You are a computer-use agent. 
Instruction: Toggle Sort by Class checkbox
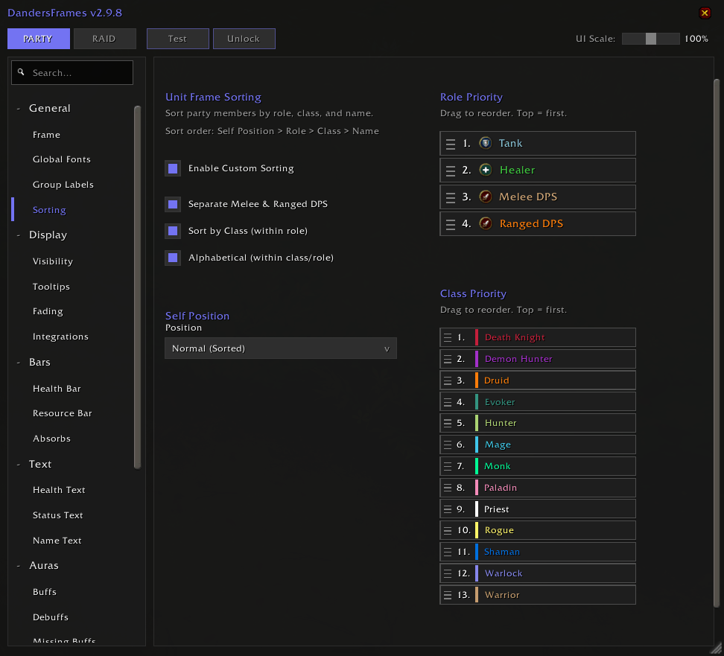pos(173,231)
